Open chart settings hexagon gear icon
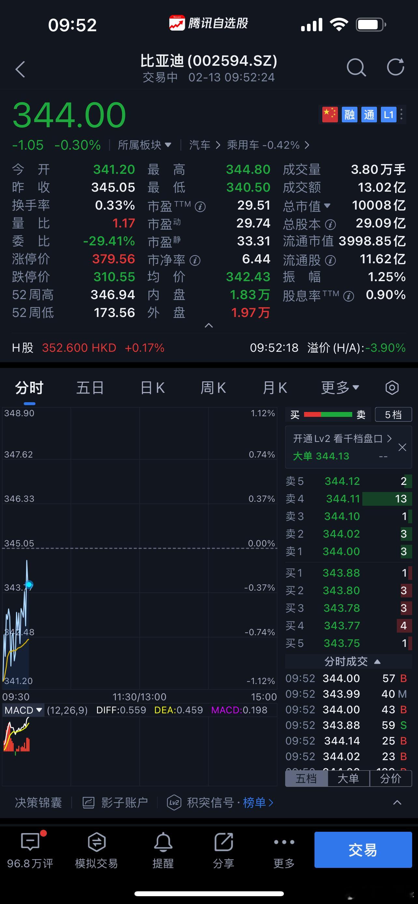418x904 pixels. [392, 388]
